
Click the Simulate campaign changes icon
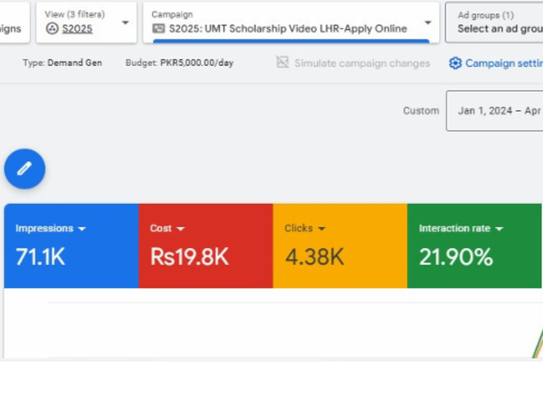[x=282, y=62]
